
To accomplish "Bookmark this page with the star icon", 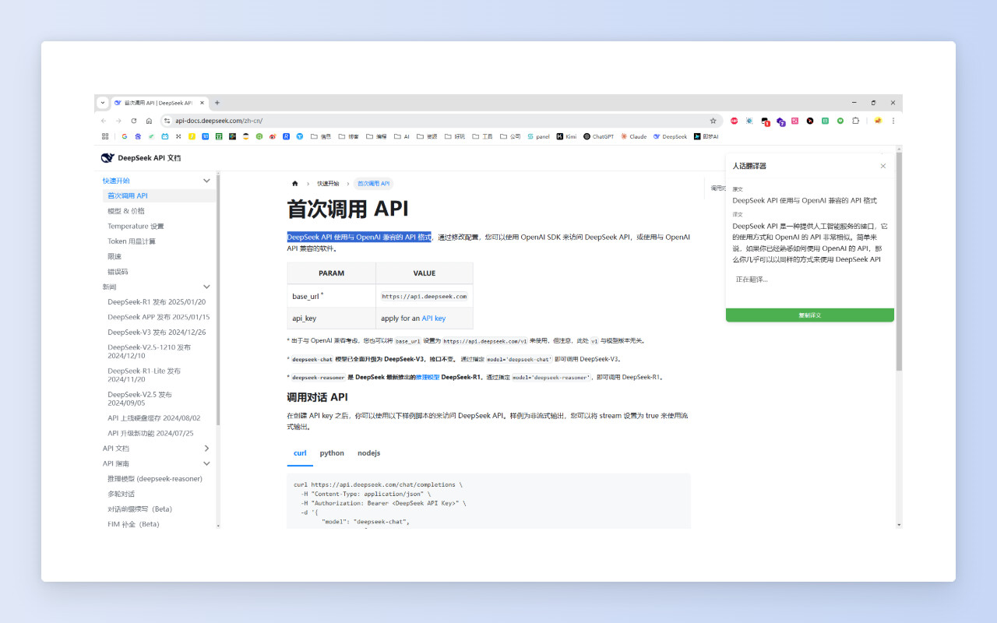I will tap(713, 121).
